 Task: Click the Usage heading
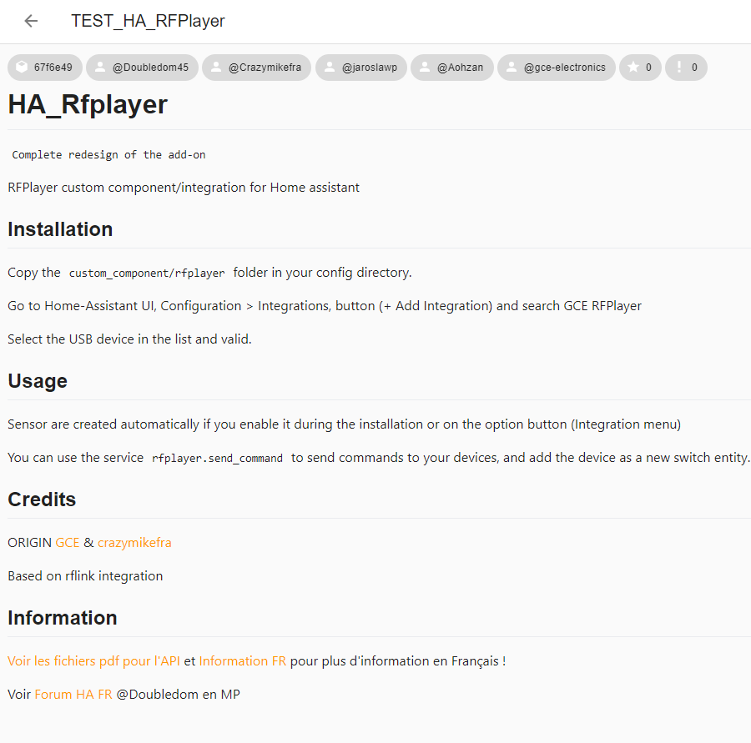click(x=38, y=381)
